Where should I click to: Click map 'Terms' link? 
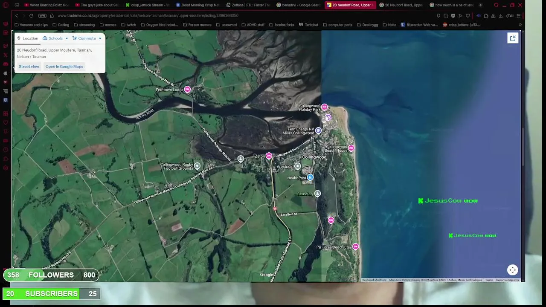point(489,280)
